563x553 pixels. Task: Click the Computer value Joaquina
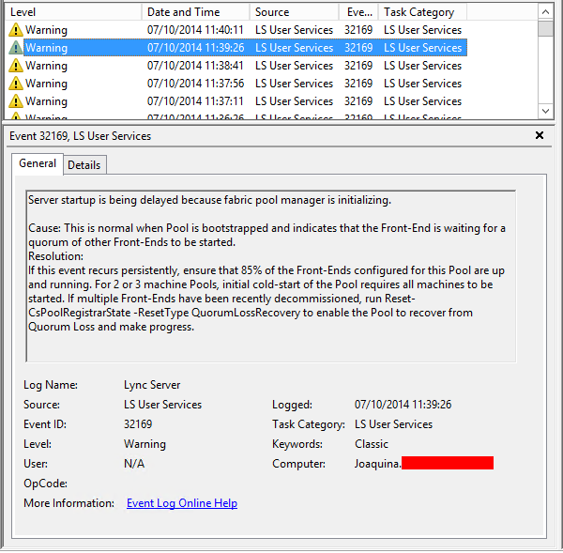coord(378,464)
